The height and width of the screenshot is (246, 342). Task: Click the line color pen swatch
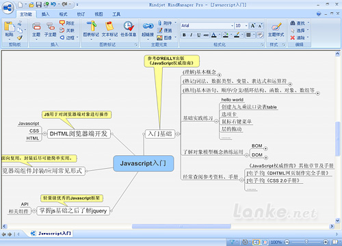tap(237, 35)
